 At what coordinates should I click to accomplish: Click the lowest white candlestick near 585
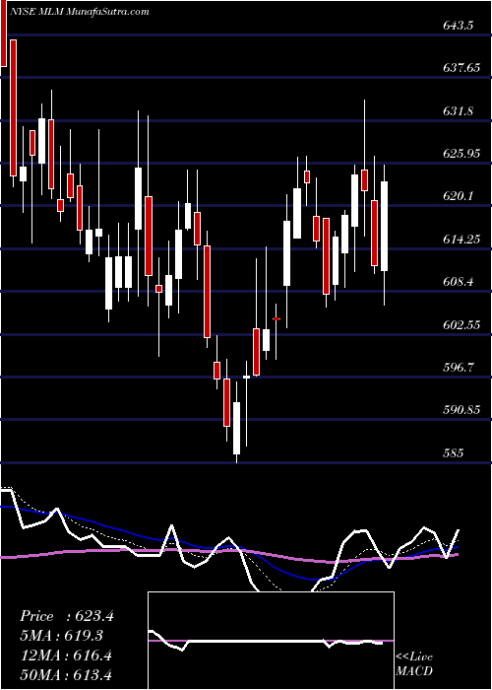pyautogui.click(x=237, y=428)
